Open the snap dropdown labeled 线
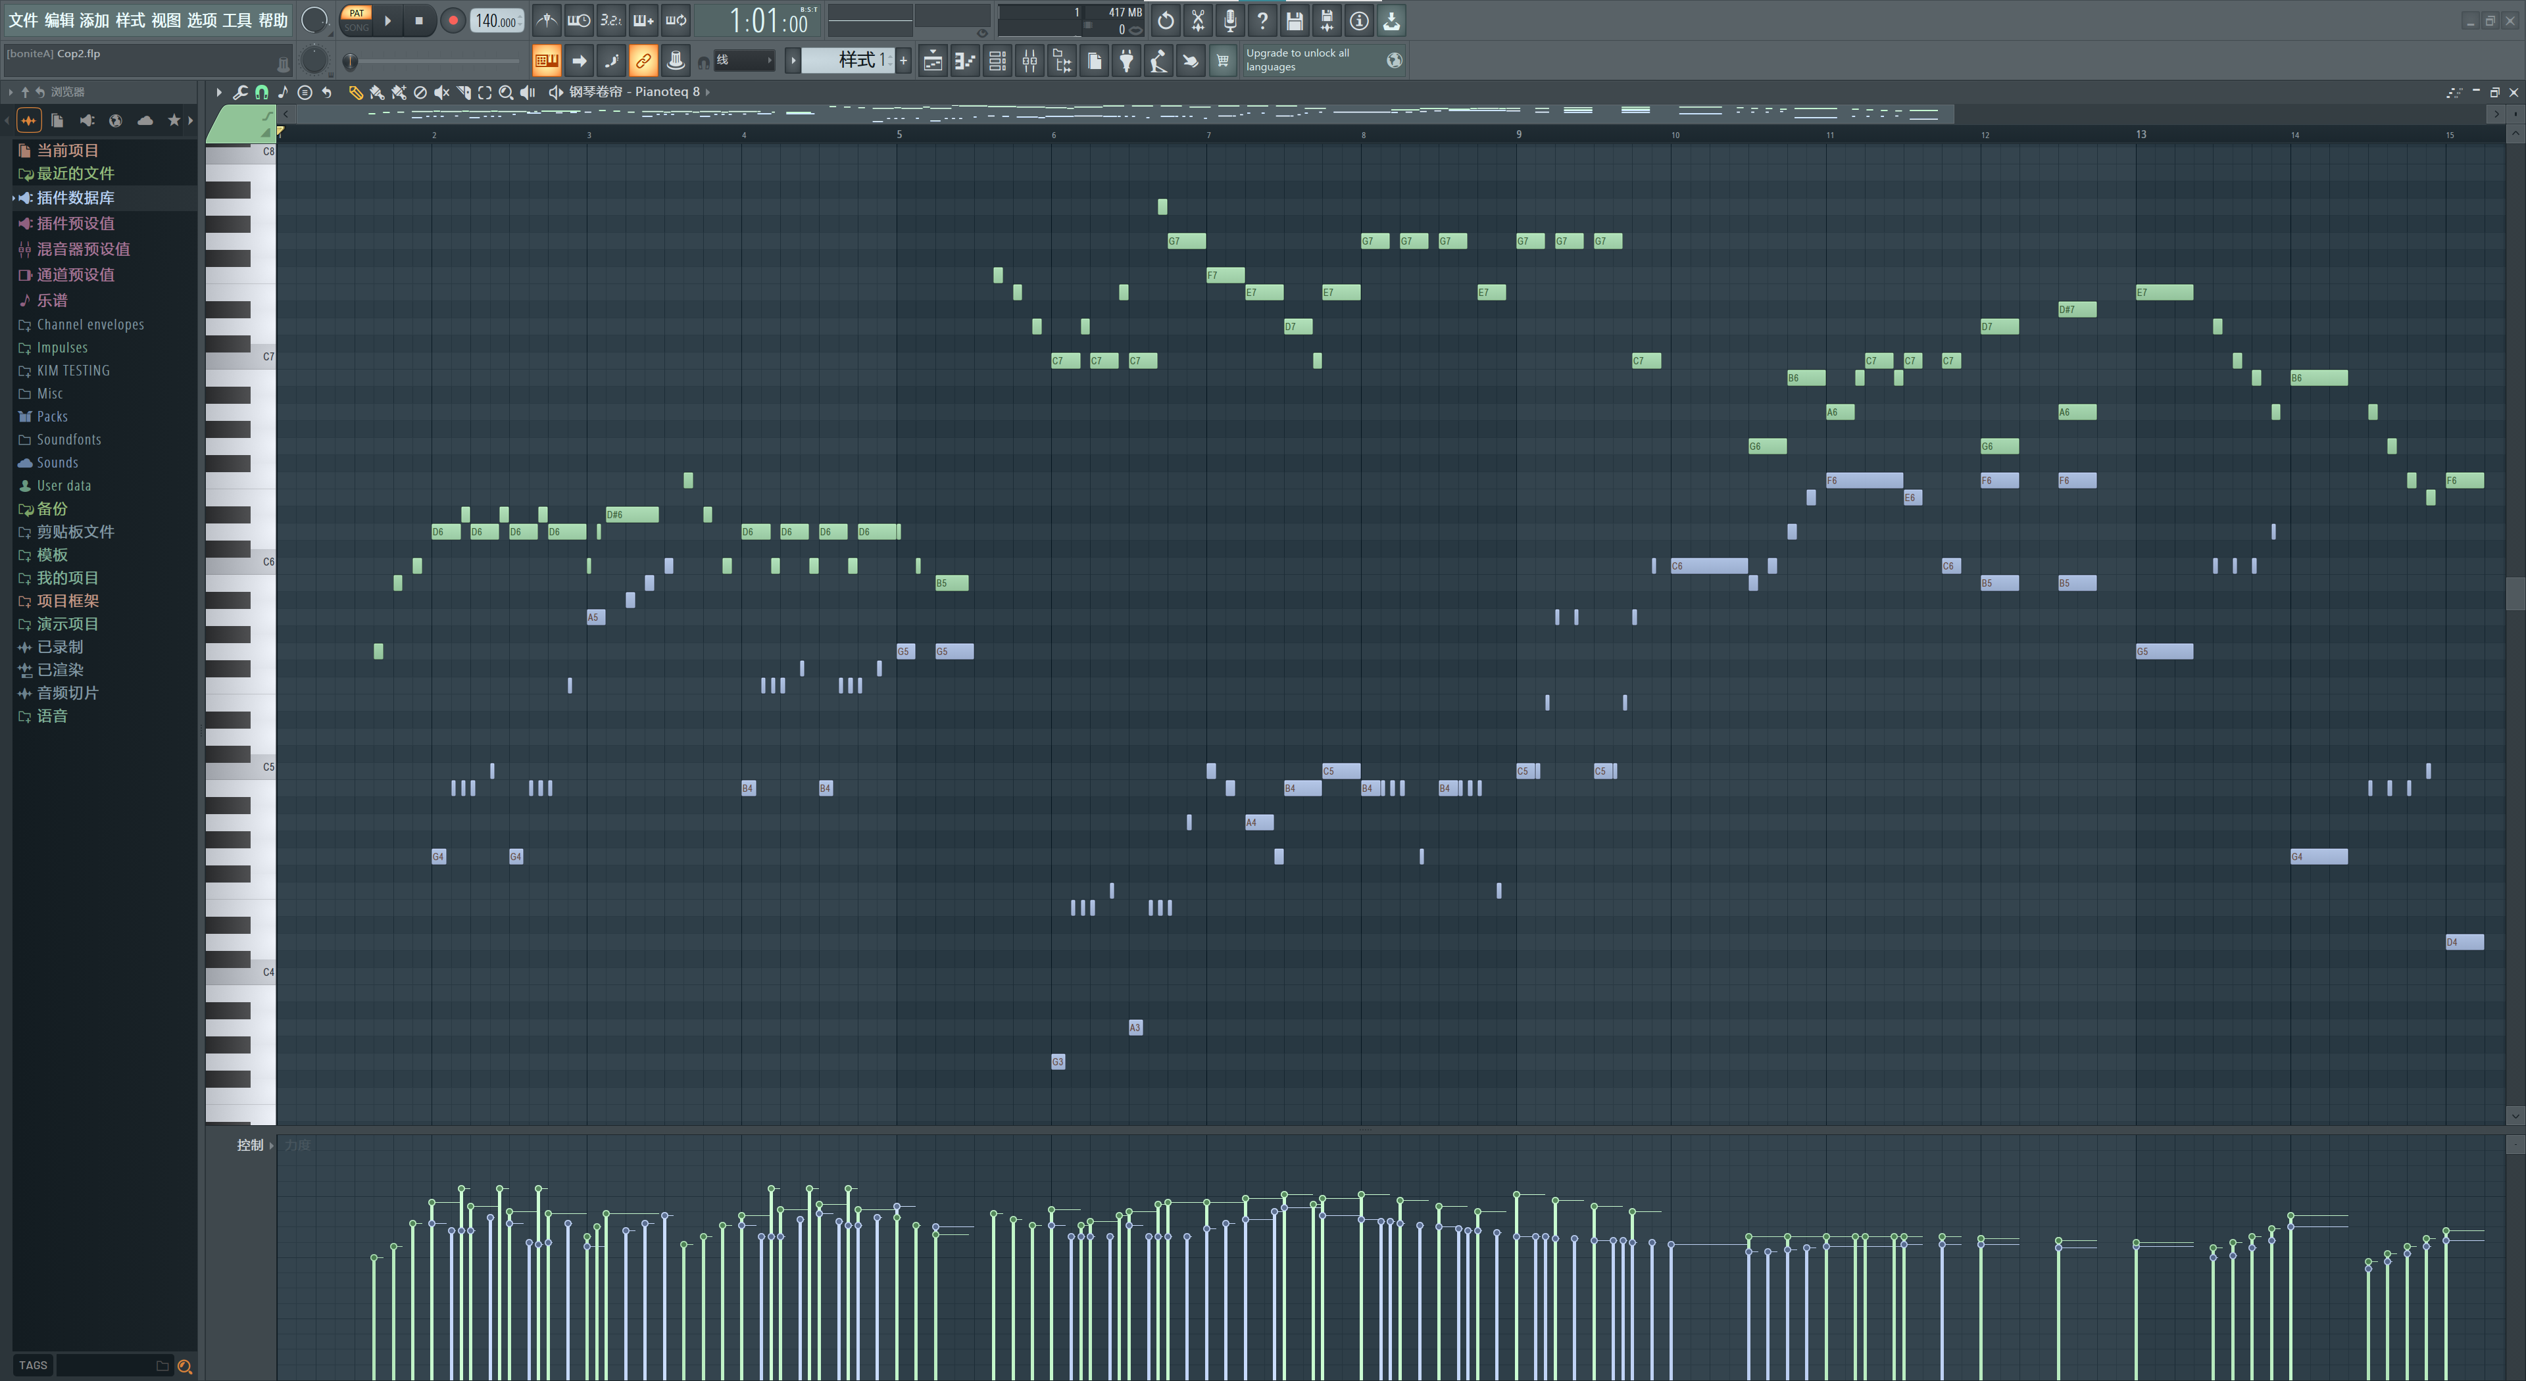This screenshot has height=1381, width=2526. pyautogui.click(x=743, y=61)
